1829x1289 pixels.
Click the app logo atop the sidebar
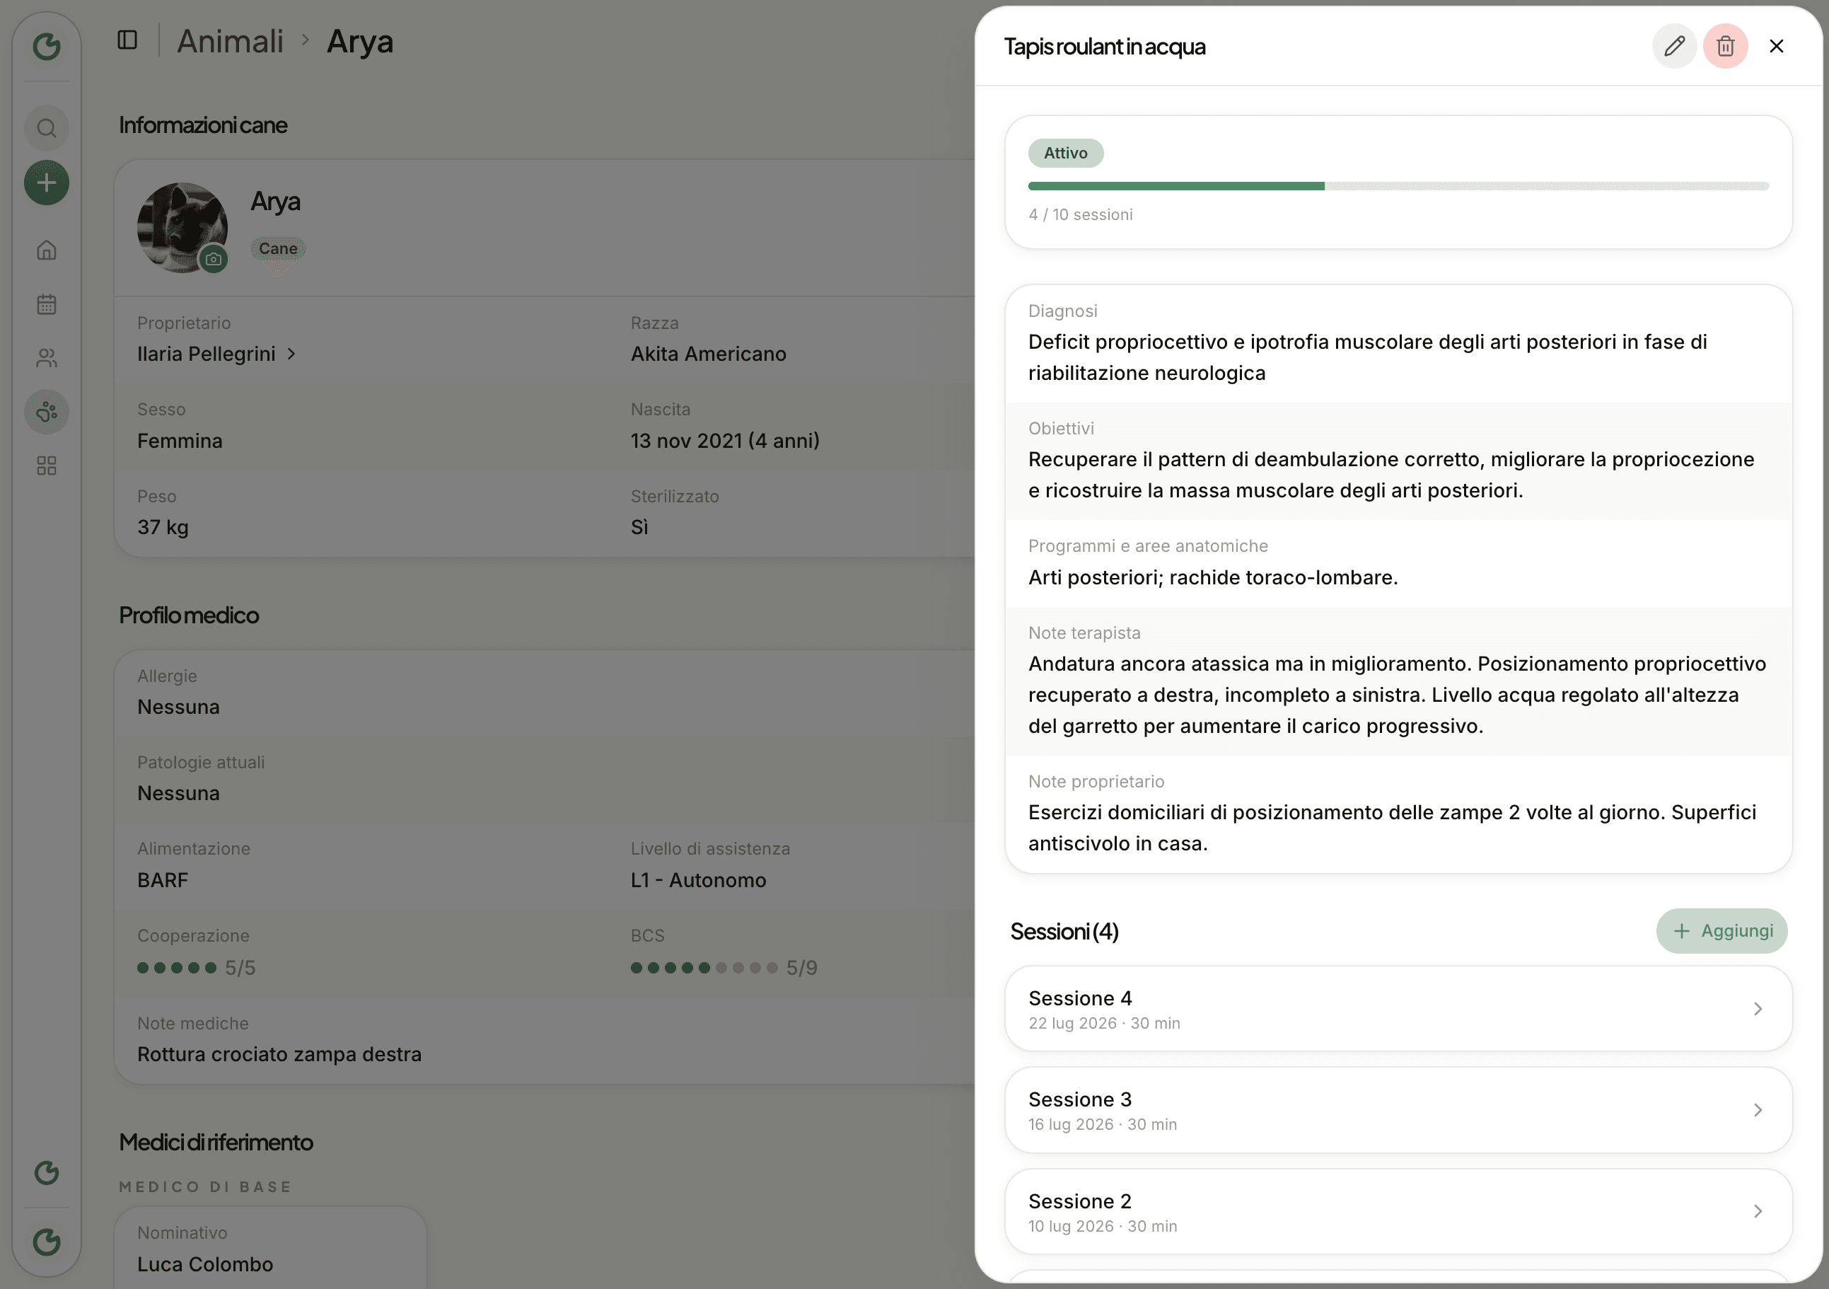click(46, 46)
